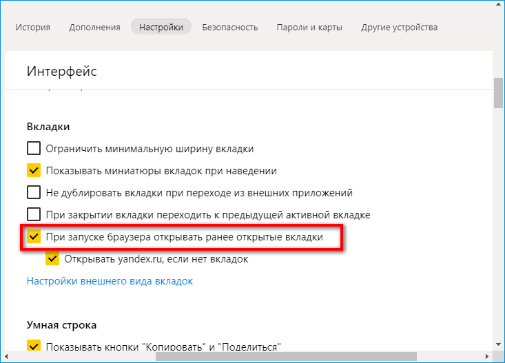Check Не дублировать вкладки при переходе
The image size is (505, 363).
(x=34, y=193)
